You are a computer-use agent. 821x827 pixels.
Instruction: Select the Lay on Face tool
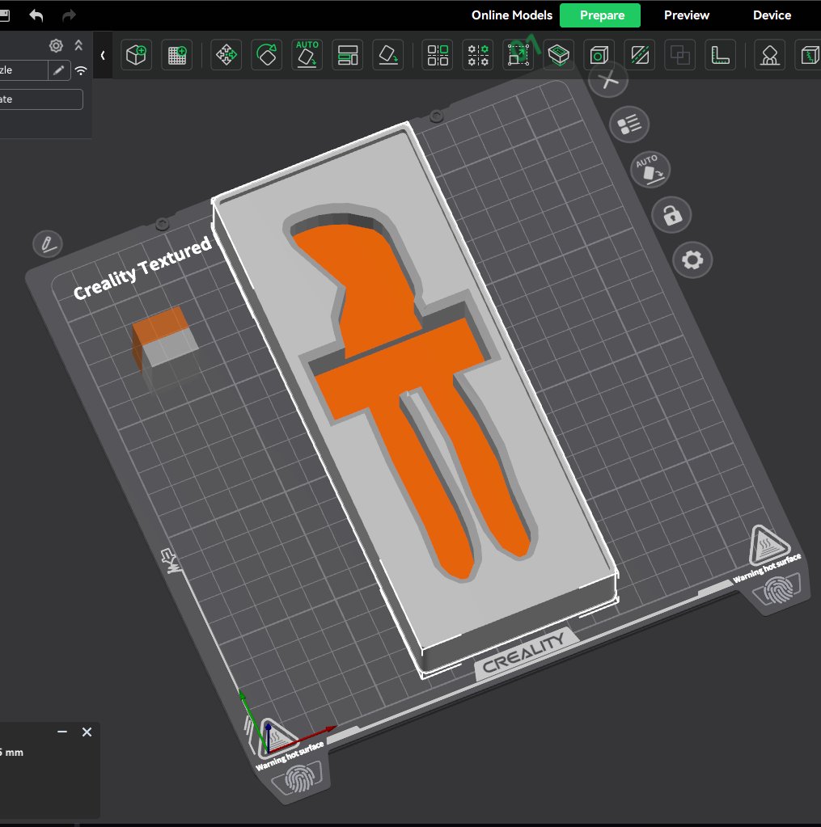pyautogui.click(x=387, y=55)
